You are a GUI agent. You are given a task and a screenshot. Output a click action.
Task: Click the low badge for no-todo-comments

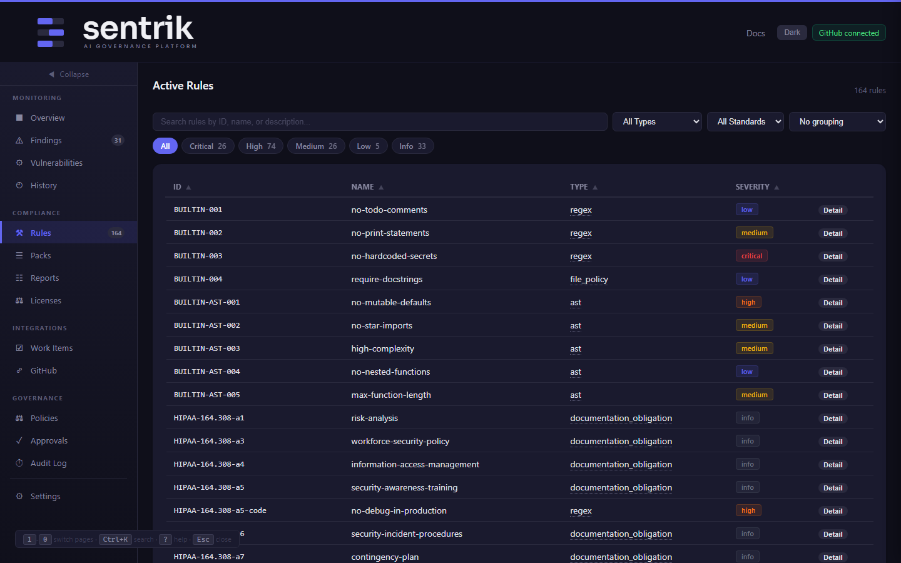pyautogui.click(x=747, y=210)
